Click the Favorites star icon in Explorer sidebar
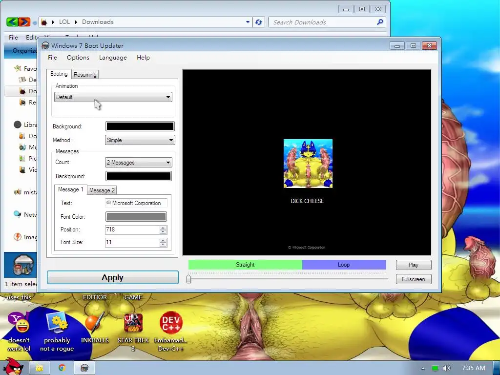Viewport: 500px width, 375px height. tap(18, 68)
